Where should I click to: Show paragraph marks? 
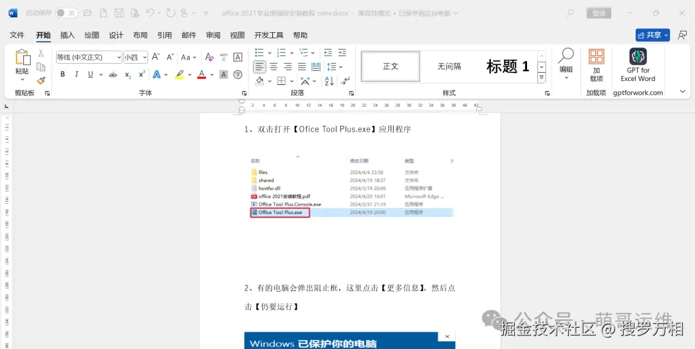(346, 81)
